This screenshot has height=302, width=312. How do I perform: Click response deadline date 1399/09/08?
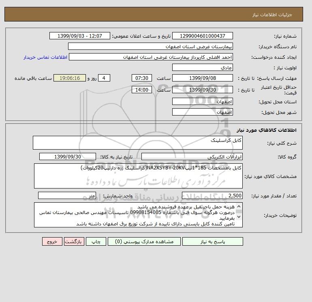[202, 78]
